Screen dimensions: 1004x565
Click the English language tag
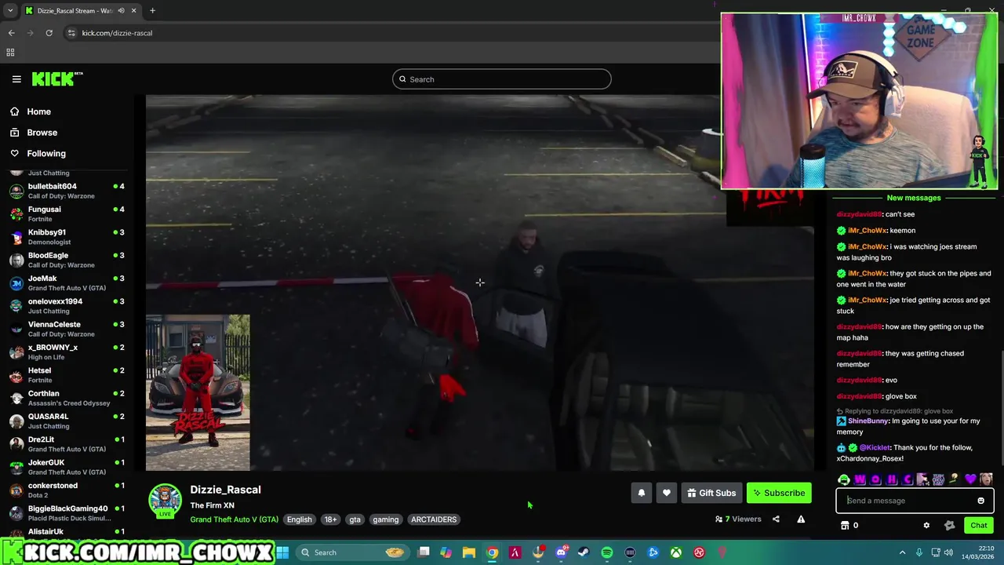[x=299, y=519]
